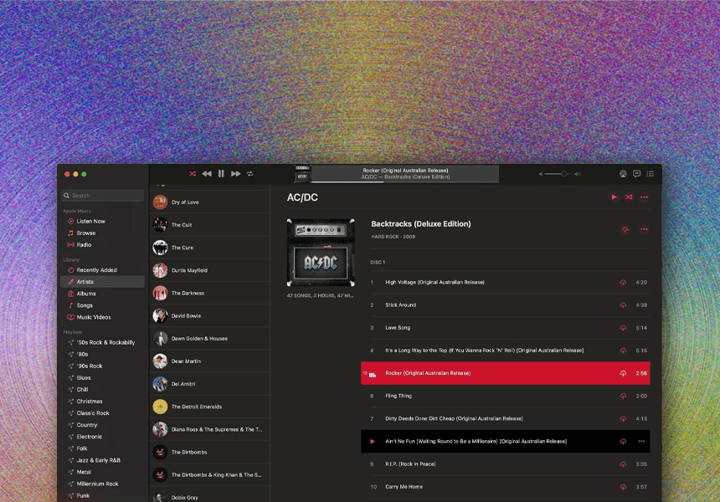Select David Bowie in the artist list
This screenshot has width=720, height=502.
click(187, 316)
